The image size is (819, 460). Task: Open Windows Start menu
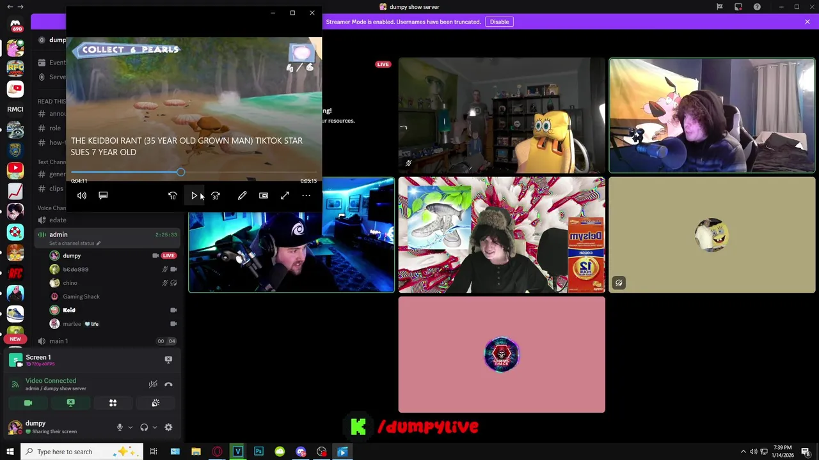click(x=10, y=452)
